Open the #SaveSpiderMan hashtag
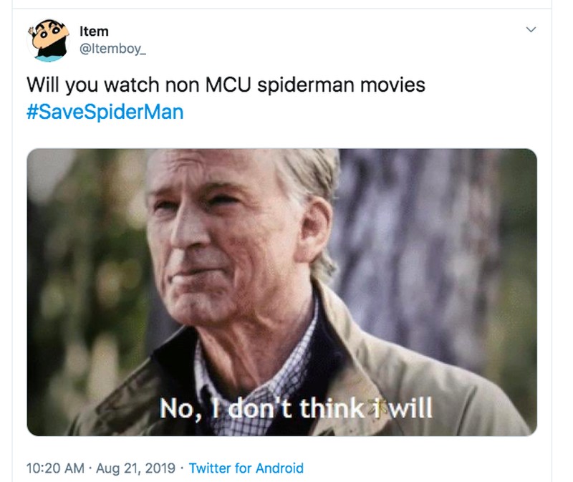Screen dimensions: 573x482 [105, 112]
